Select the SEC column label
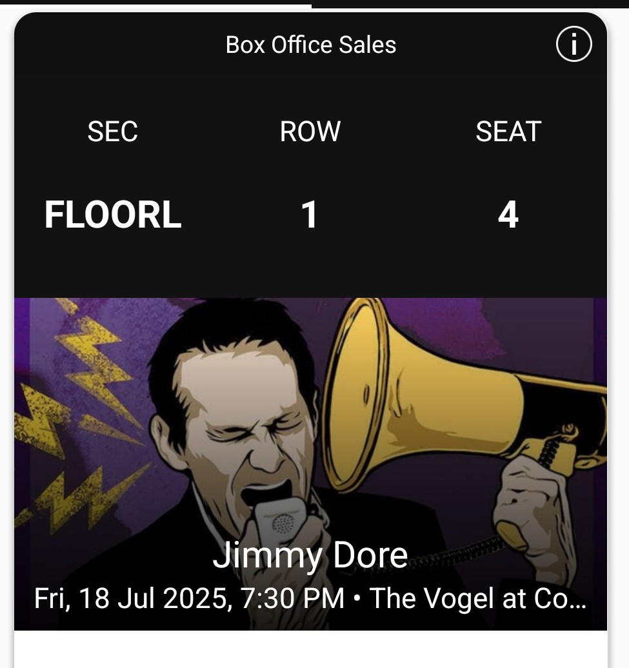 112,132
